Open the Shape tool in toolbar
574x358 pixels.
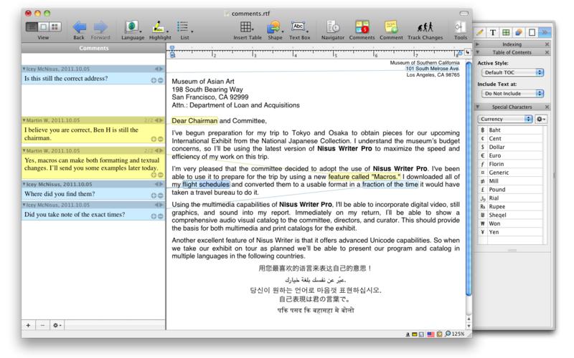(273, 27)
